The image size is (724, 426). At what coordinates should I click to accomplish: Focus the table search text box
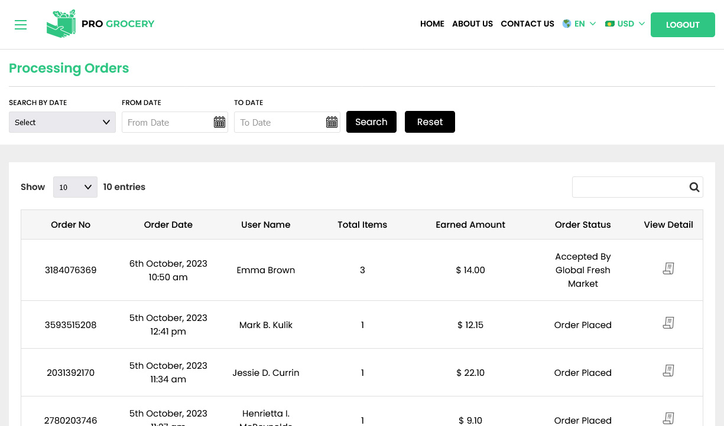coord(629,187)
